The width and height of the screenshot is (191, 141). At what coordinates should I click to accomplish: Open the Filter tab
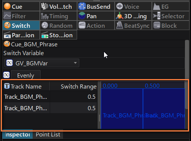(x=21, y=16)
